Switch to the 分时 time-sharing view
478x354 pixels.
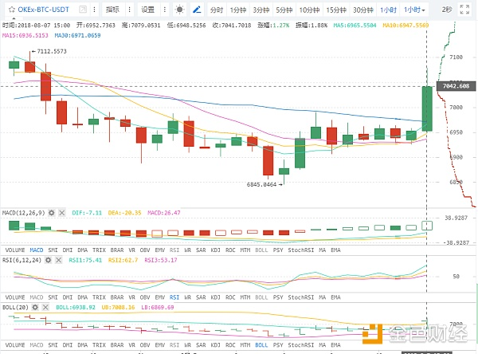[217, 10]
